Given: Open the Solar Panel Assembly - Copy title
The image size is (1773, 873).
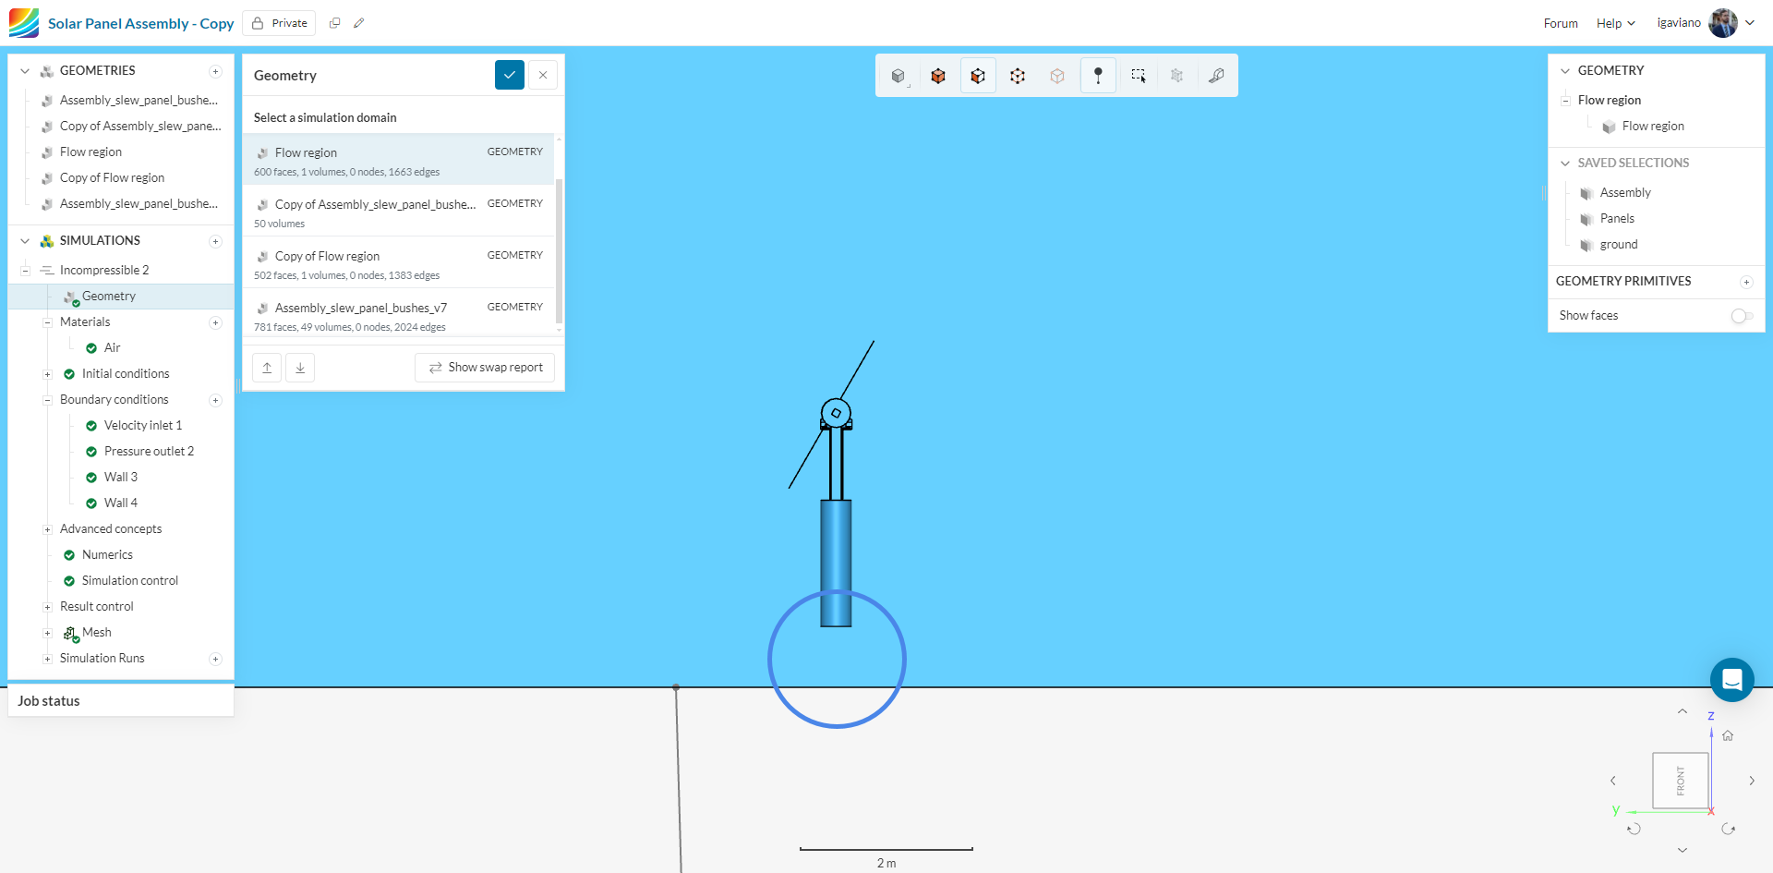Looking at the screenshot, I should click(141, 23).
